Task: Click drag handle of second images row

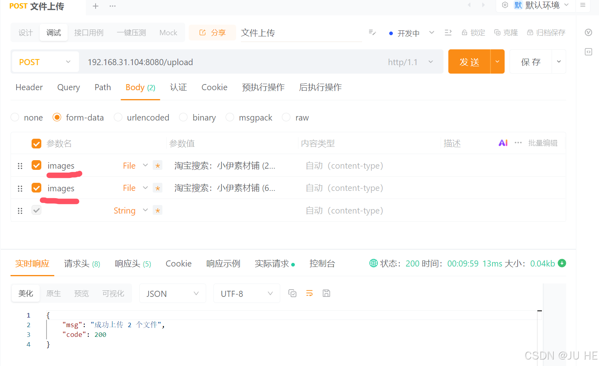Action: pyautogui.click(x=20, y=188)
